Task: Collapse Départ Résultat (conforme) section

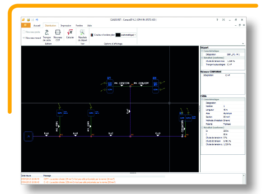Action: pyautogui.click(x=202, y=58)
